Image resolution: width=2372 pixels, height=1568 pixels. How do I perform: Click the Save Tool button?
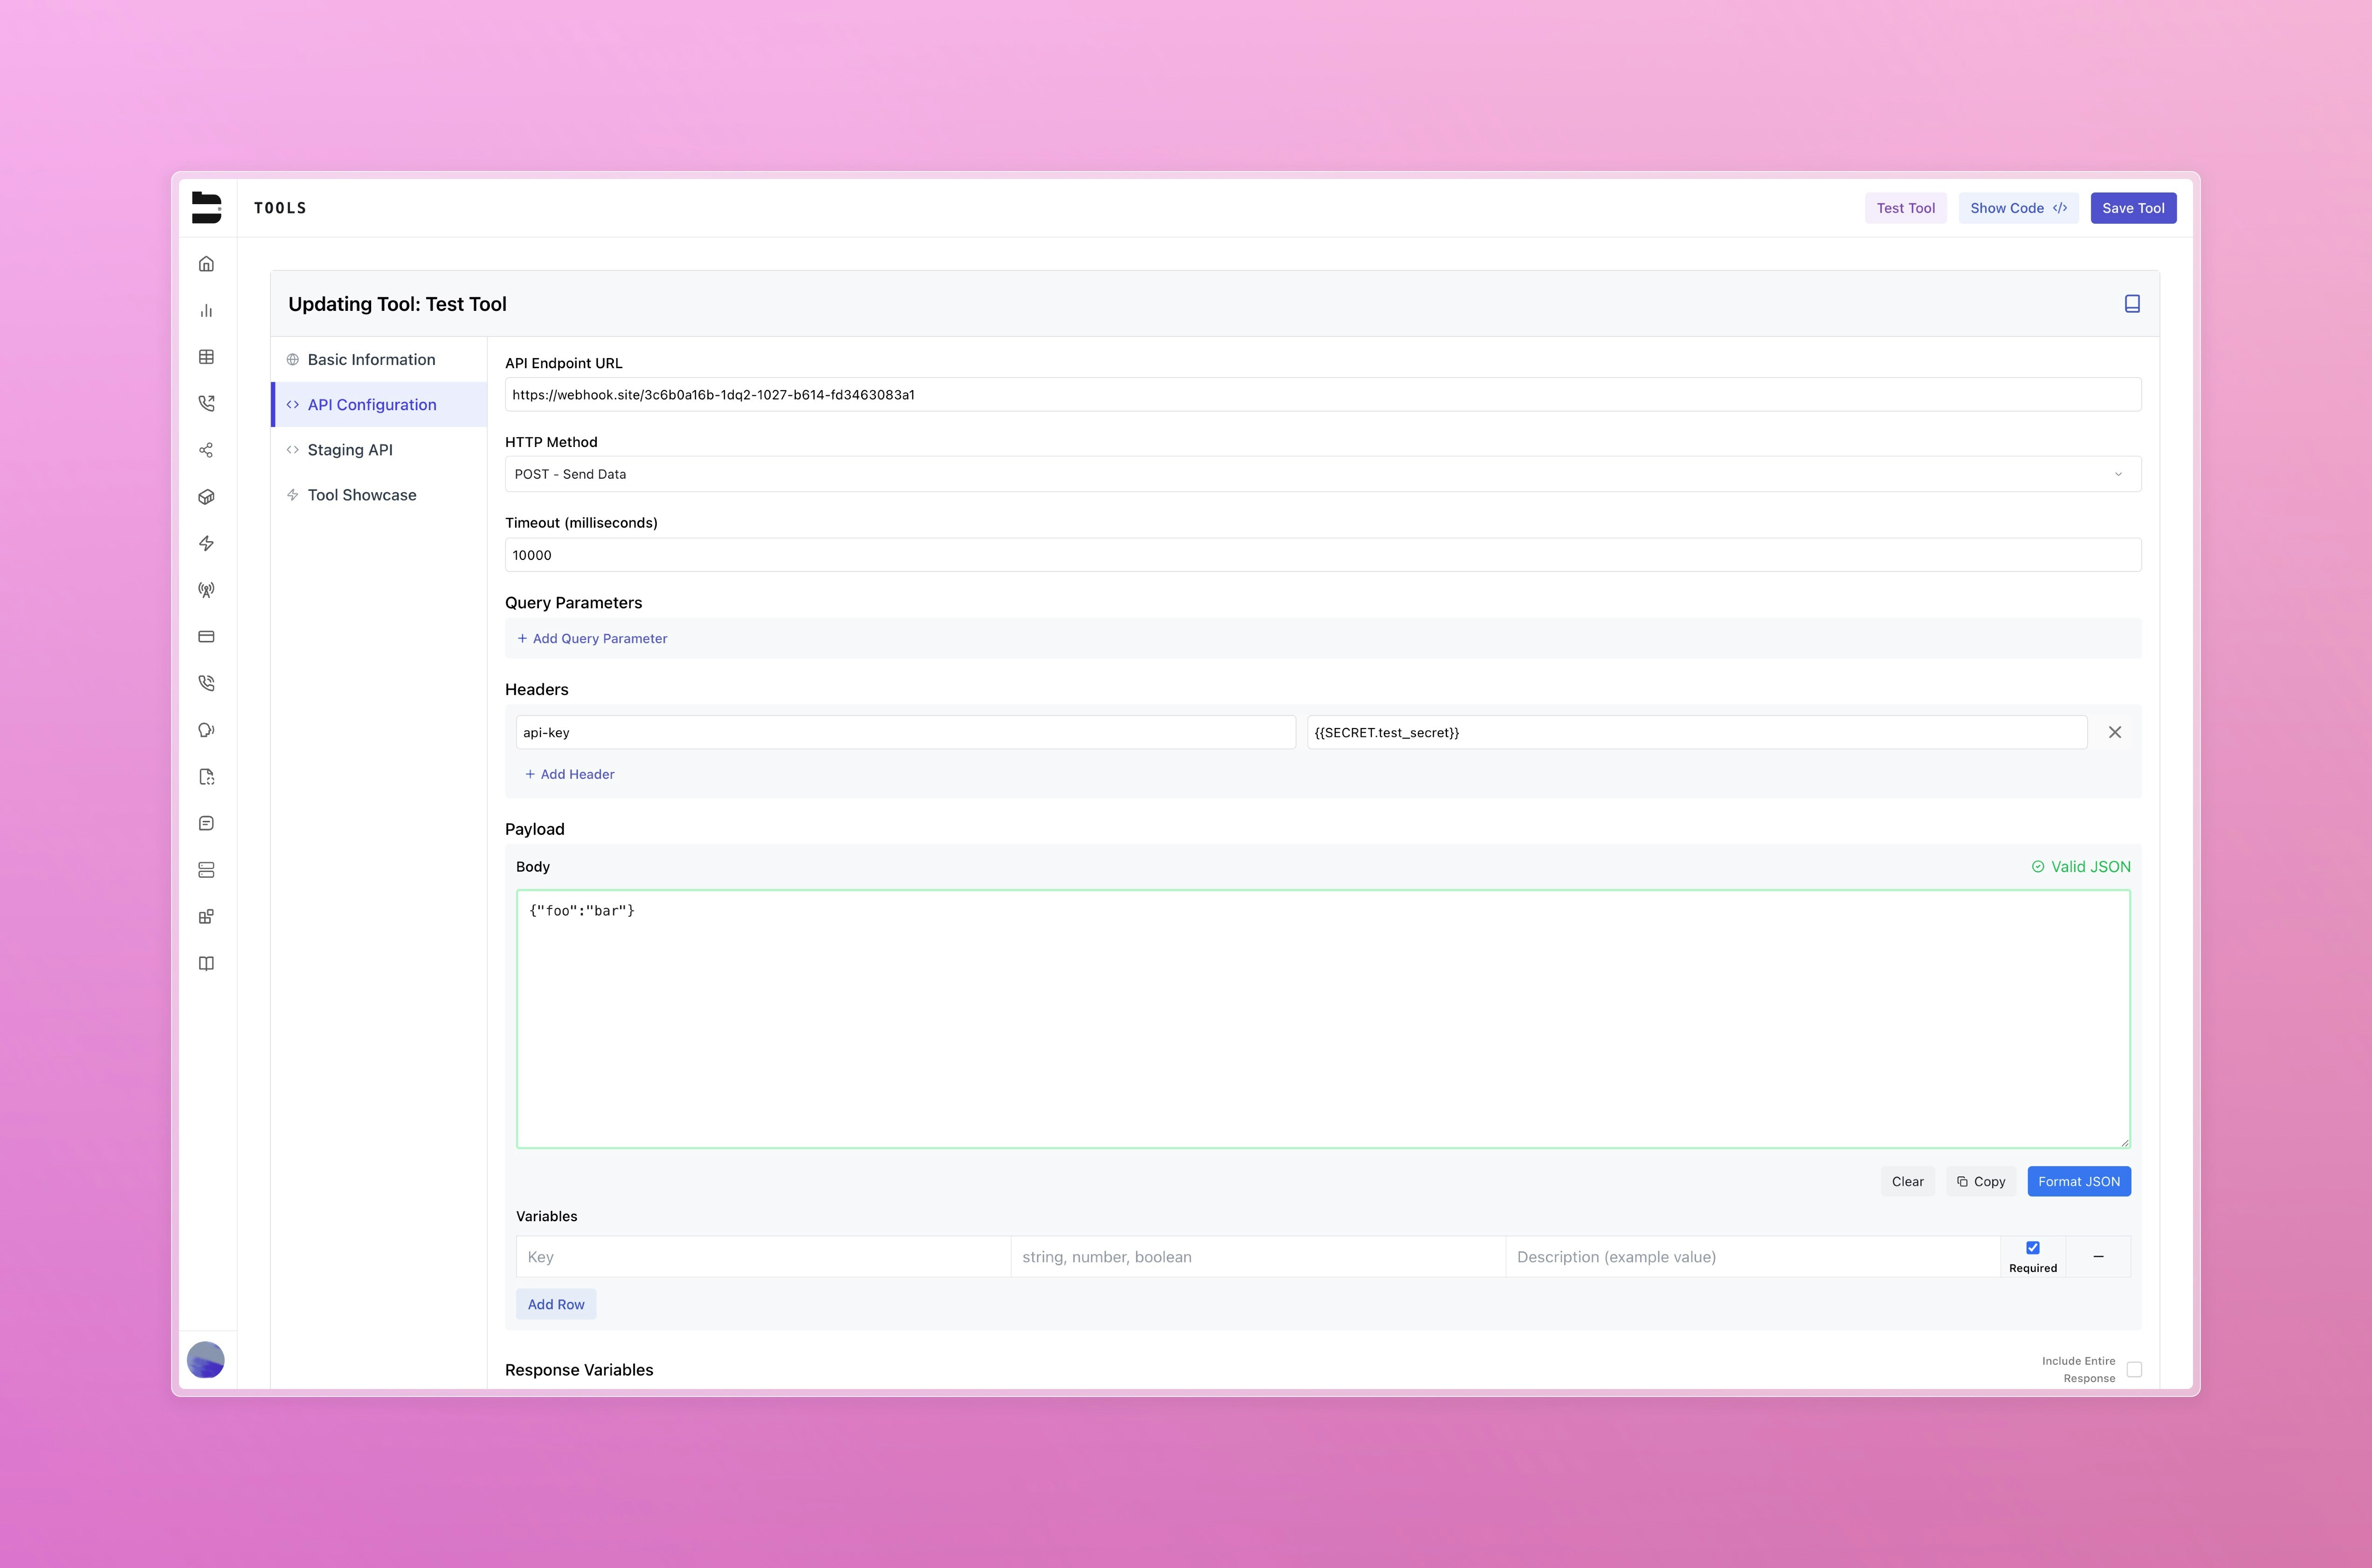pyautogui.click(x=2132, y=208)
